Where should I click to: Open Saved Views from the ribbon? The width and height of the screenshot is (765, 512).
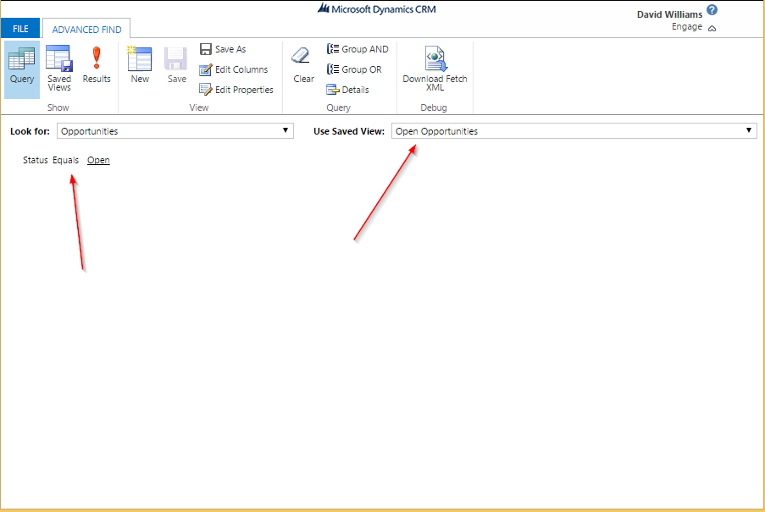(x=59, y=69)
